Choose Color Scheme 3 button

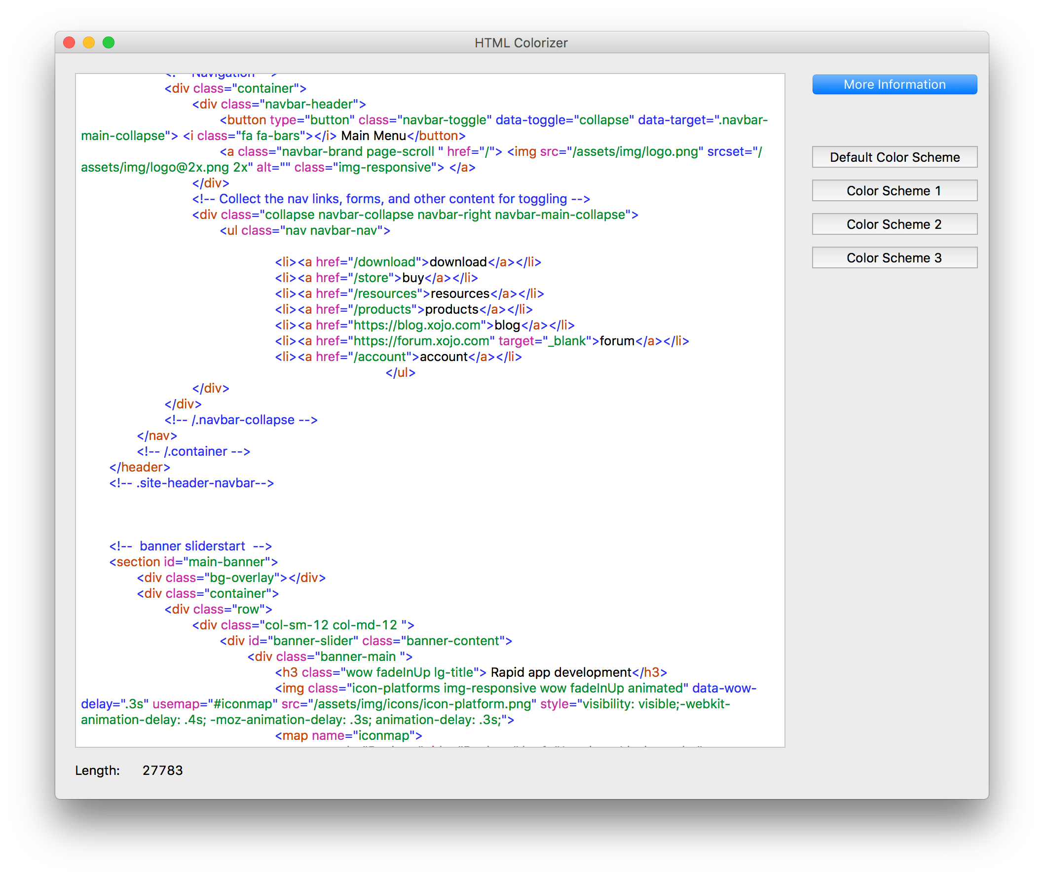894,258
